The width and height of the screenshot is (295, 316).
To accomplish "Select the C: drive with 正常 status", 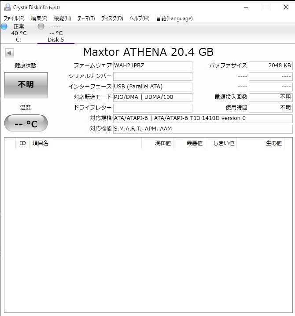I will click(19, 33).
